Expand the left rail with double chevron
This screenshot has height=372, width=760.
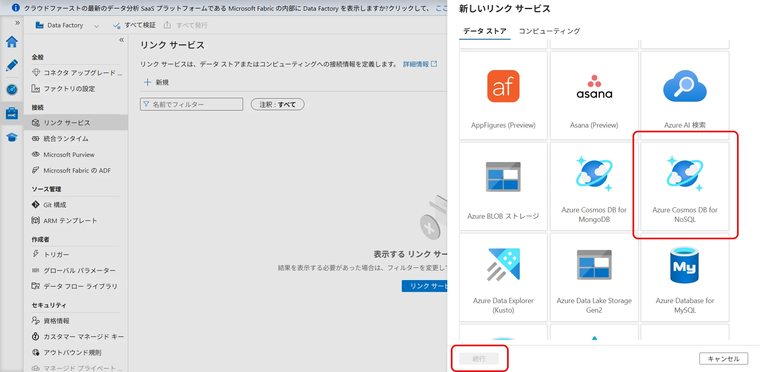[17, 23]
